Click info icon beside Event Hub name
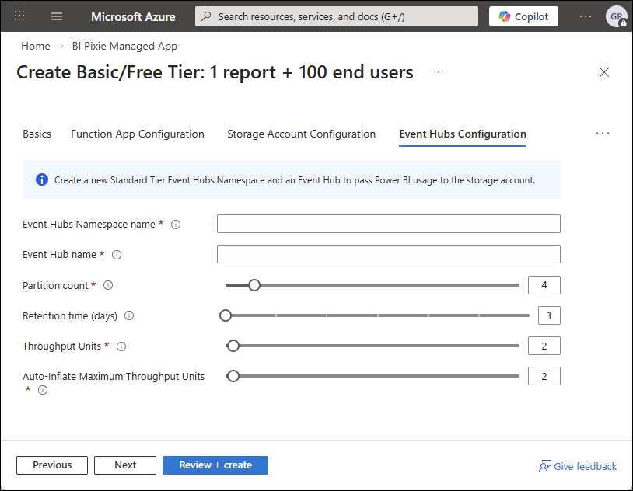This screenshot has width=633, height=491. tap(117, 255)
